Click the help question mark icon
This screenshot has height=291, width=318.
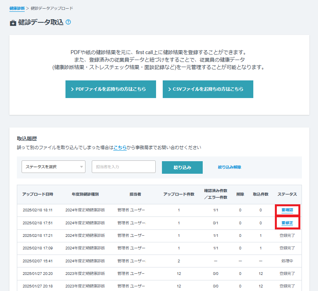[68, 22]
